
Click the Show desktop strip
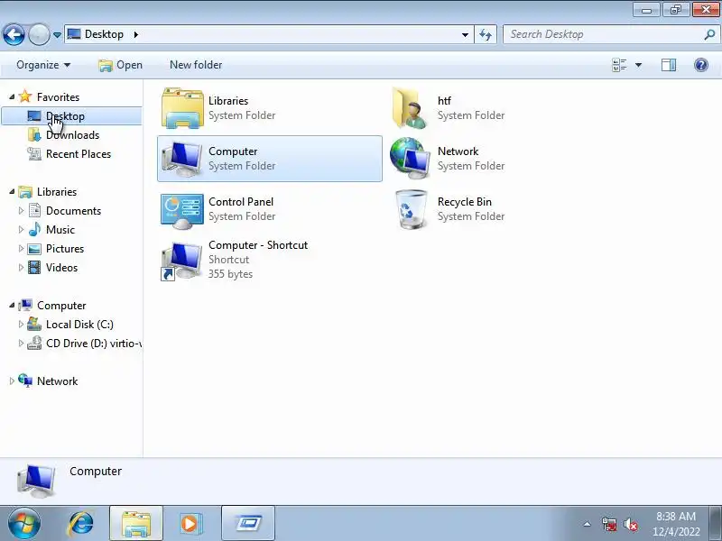click(717, 524)
